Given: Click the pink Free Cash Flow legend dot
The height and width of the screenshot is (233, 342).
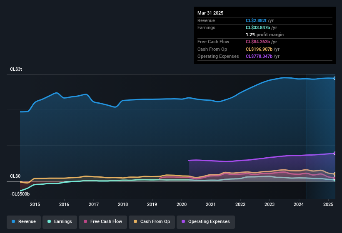Looking at the screenshot, I should point(85,221).
